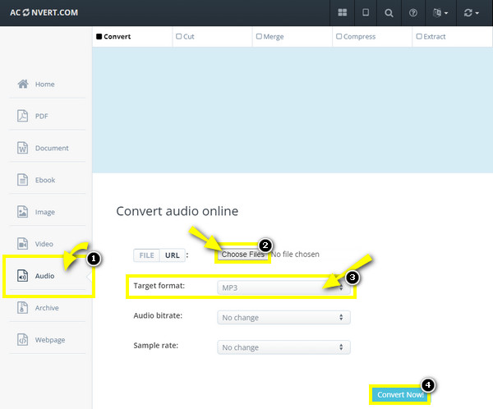The width and height of the screenshot is (493, 409).
Task: Switch to the Cut tab
Action: (185, 36)
